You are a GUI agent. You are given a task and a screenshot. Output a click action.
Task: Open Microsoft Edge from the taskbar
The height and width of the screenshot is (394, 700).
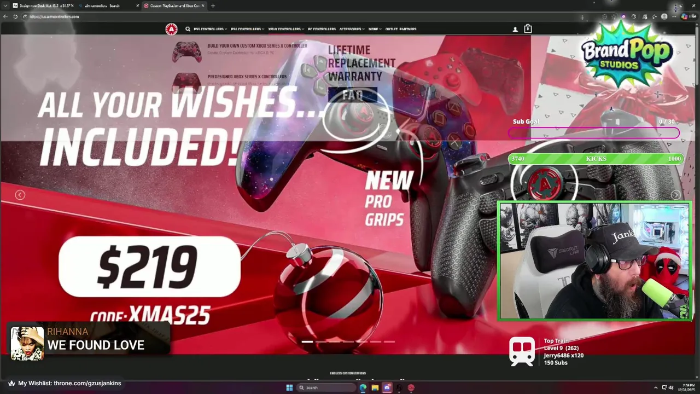coord(363,387)
